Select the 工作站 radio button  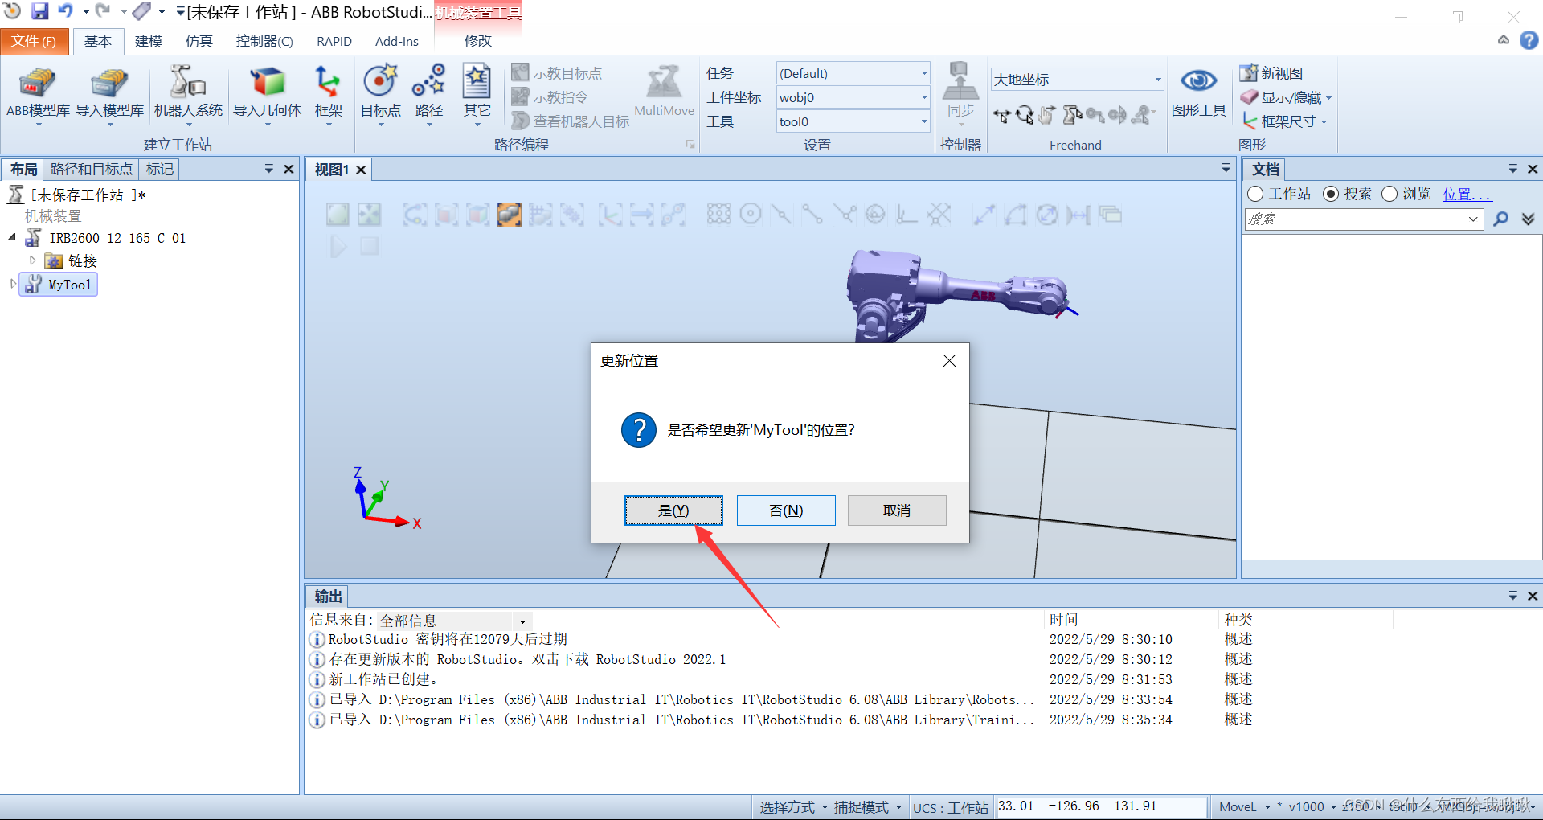point(1255,194)
